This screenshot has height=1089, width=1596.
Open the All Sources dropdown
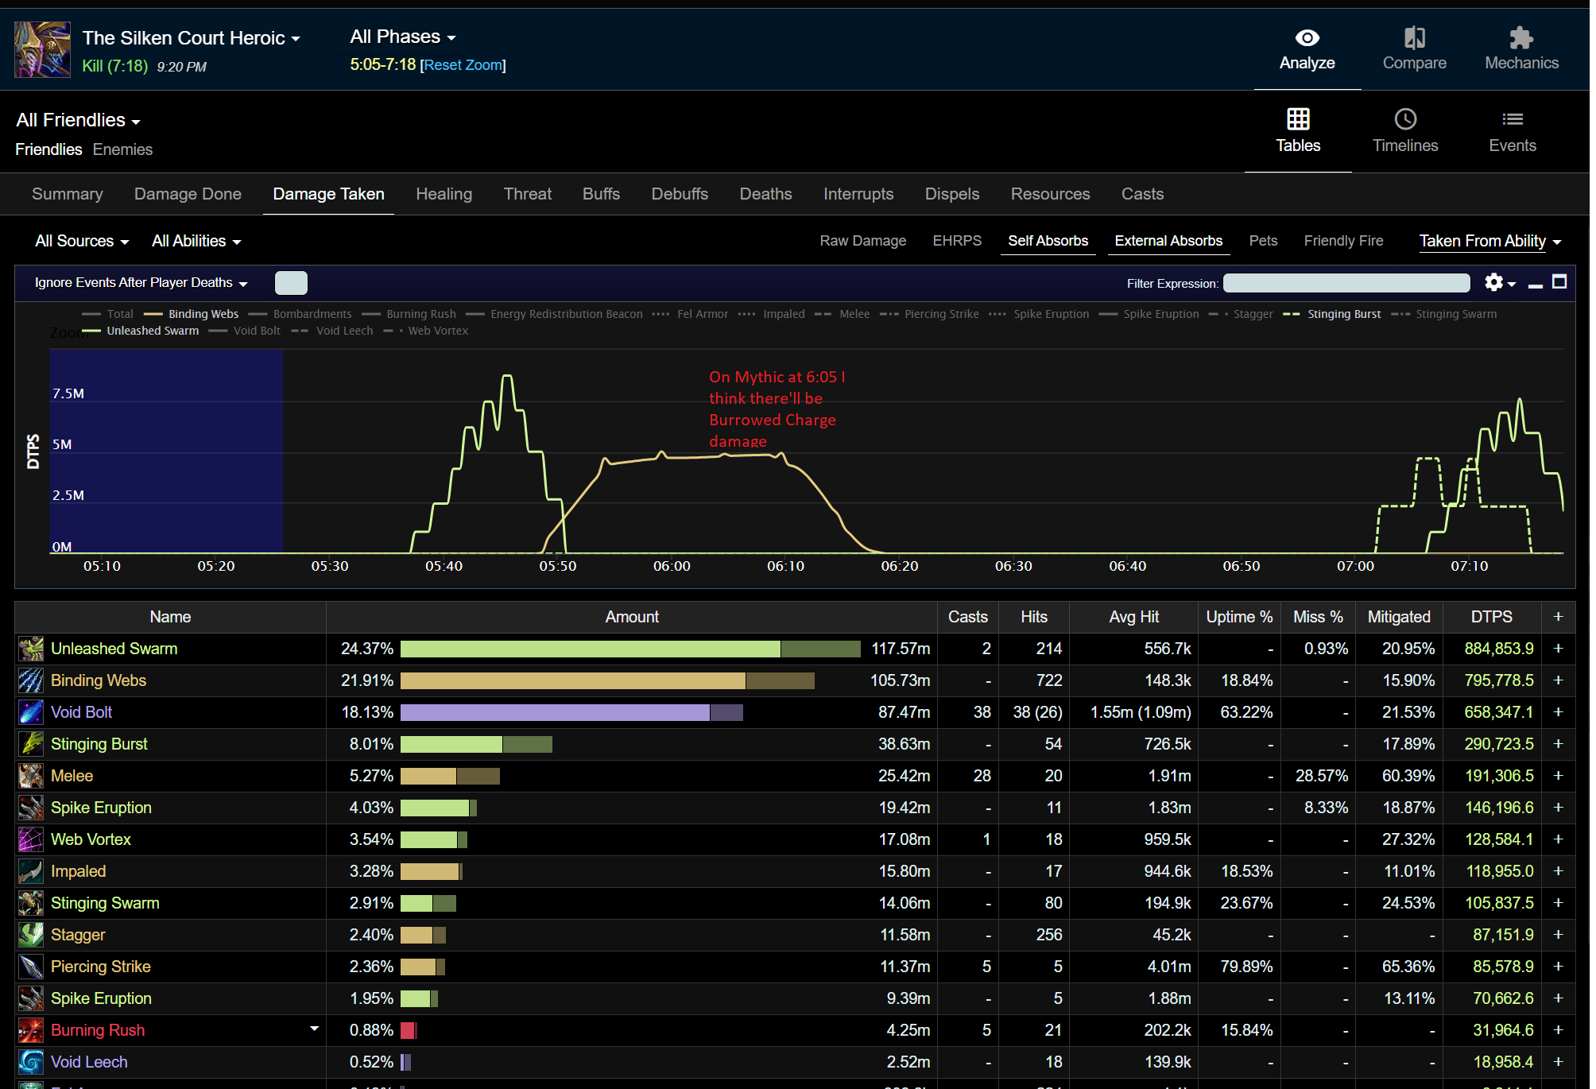pyautogui.click(x=82, y=241)
